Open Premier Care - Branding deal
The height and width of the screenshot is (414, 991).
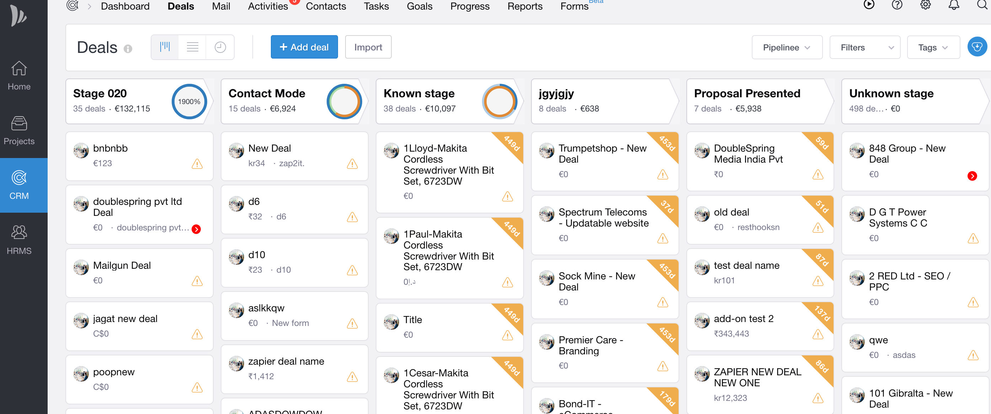(605, 353)
